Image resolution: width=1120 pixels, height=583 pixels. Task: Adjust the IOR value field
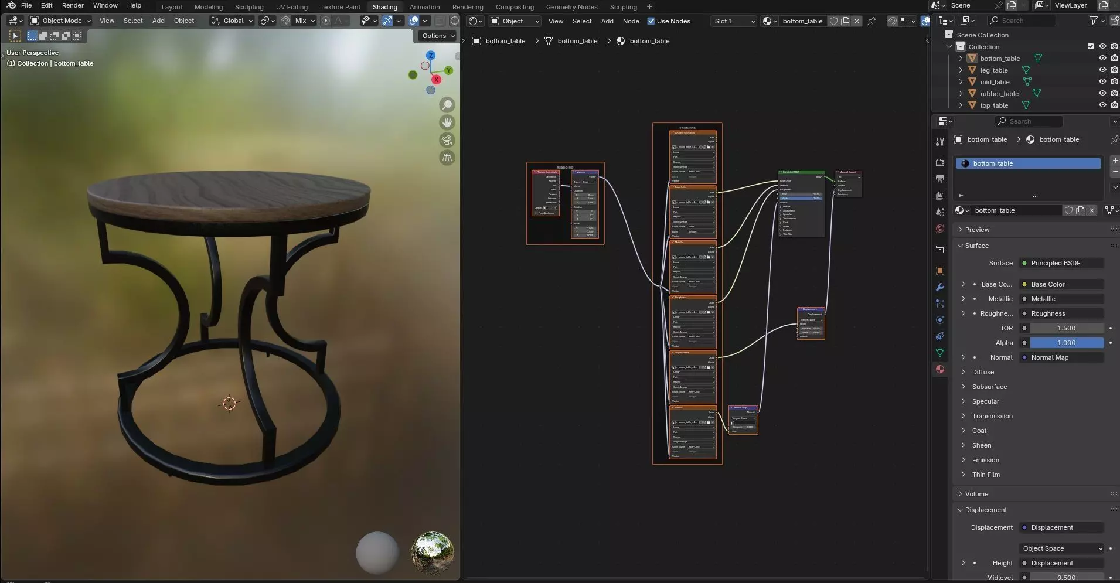pos(1067,328)
